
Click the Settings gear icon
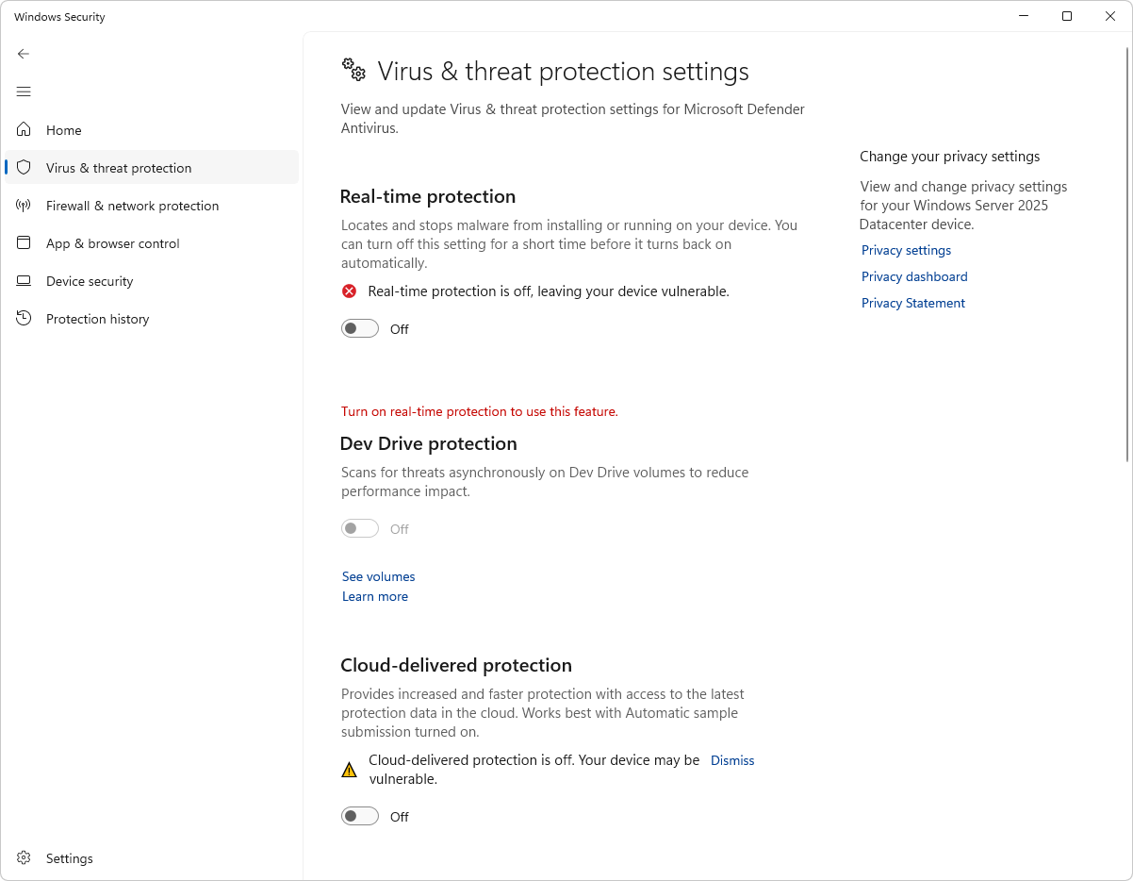pyautogui.click(x=25, y=858)
